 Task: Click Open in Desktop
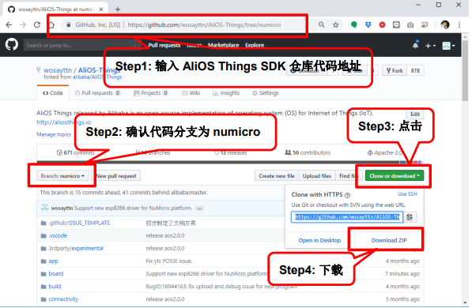[319, 240]
